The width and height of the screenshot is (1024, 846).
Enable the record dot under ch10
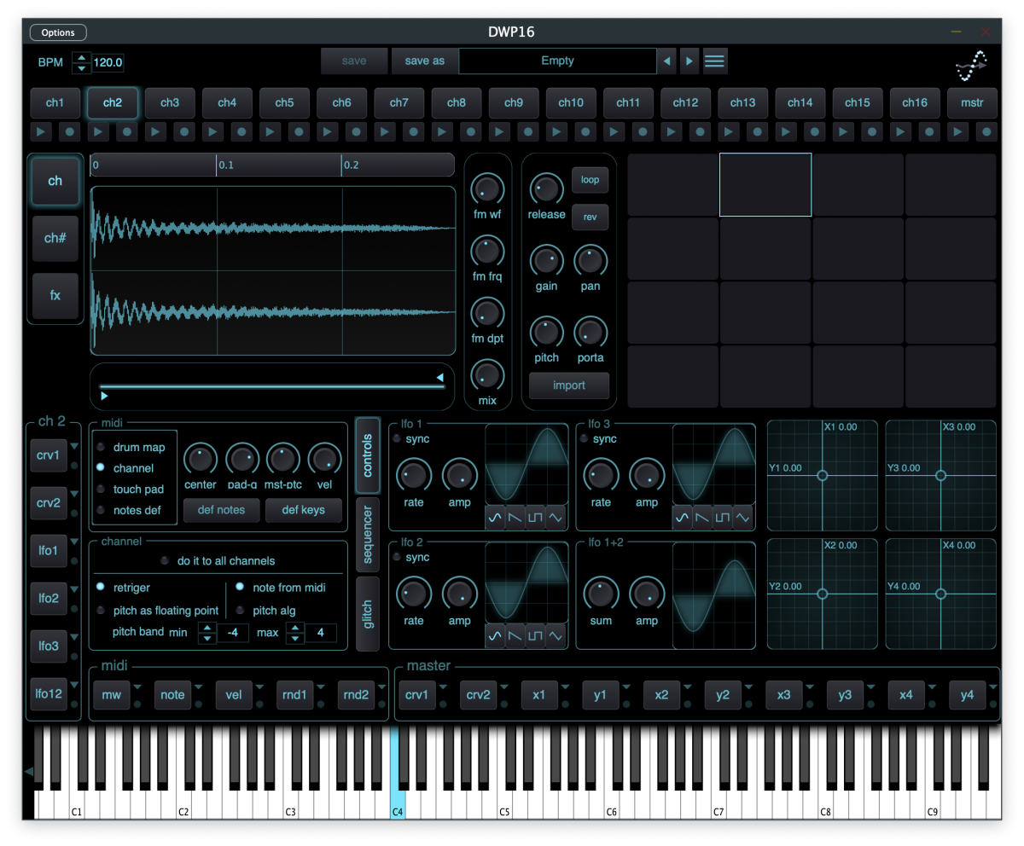pyautogui.click(x=585, y=132)
